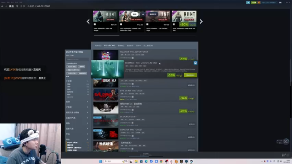The width and height of the screenshot is (292, 164).
Task: Select the first tab in the game list header
Action: pos(98,46)
